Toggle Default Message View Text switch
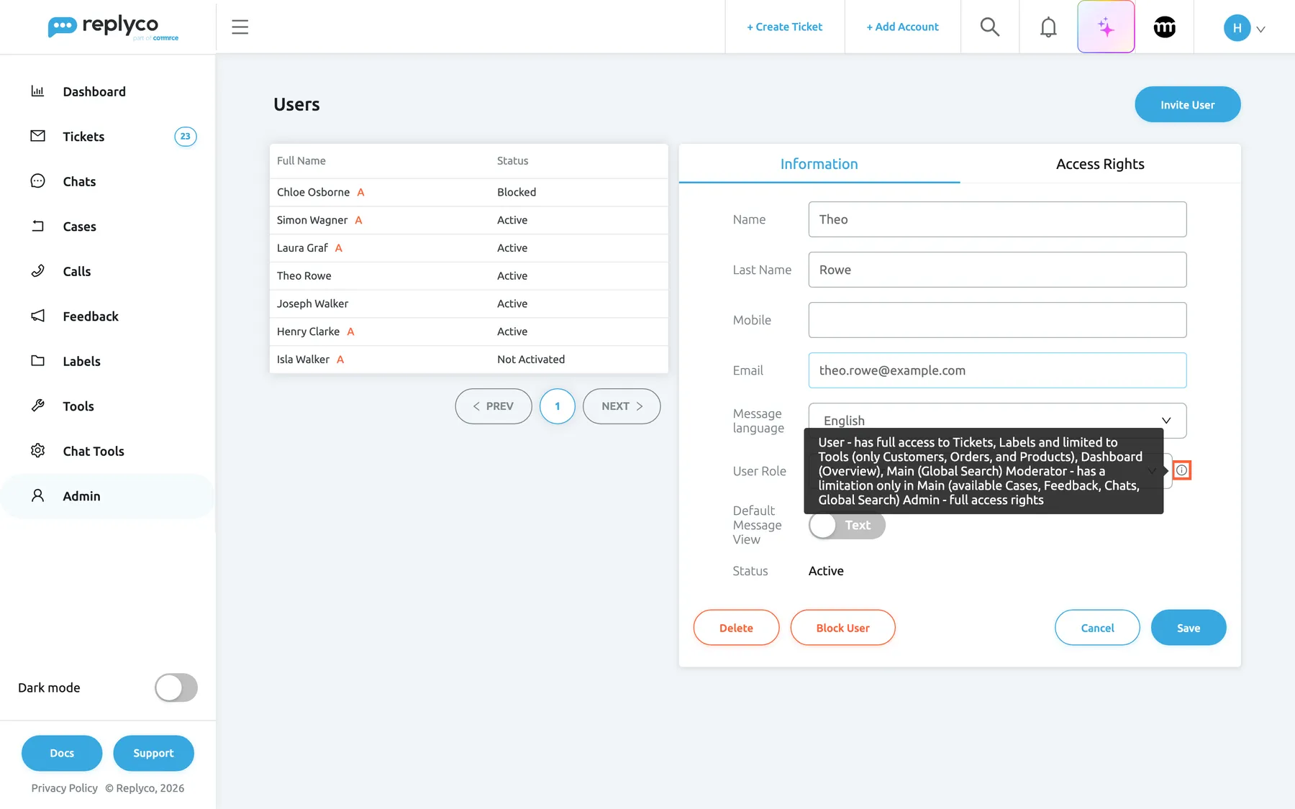1295x809 pixels. click(x=847, y=525)
